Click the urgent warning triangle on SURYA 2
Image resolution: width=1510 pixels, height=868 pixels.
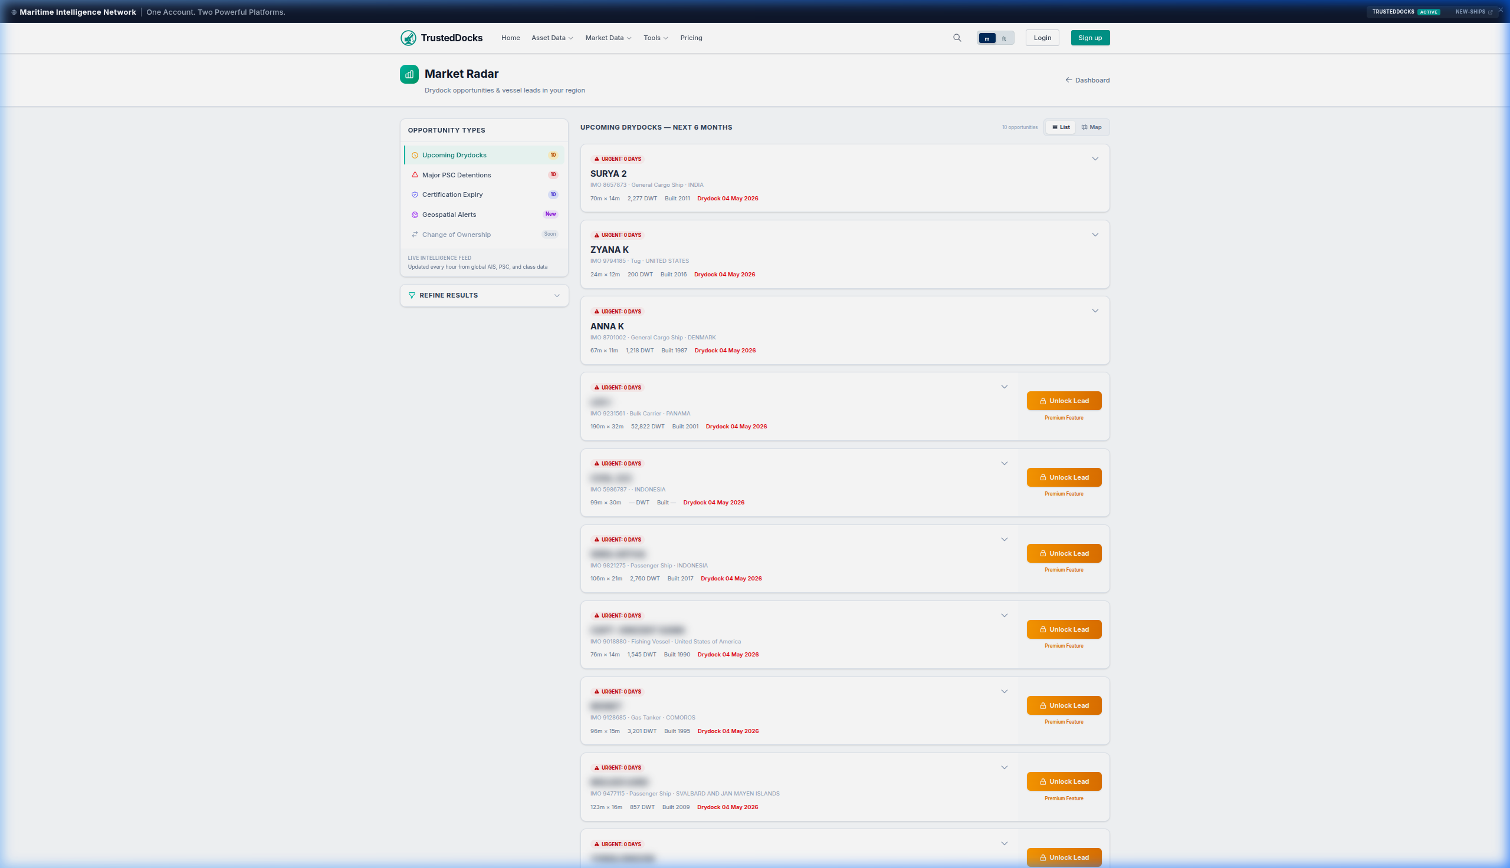point(596,159)
